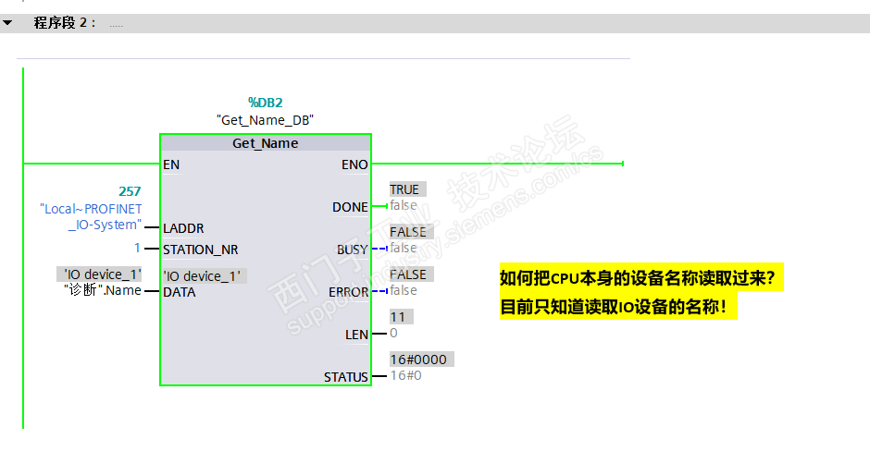Select the "Get_Name_DB" instance name
Viewport: 870px width, 451px height.
click(266, 120)
